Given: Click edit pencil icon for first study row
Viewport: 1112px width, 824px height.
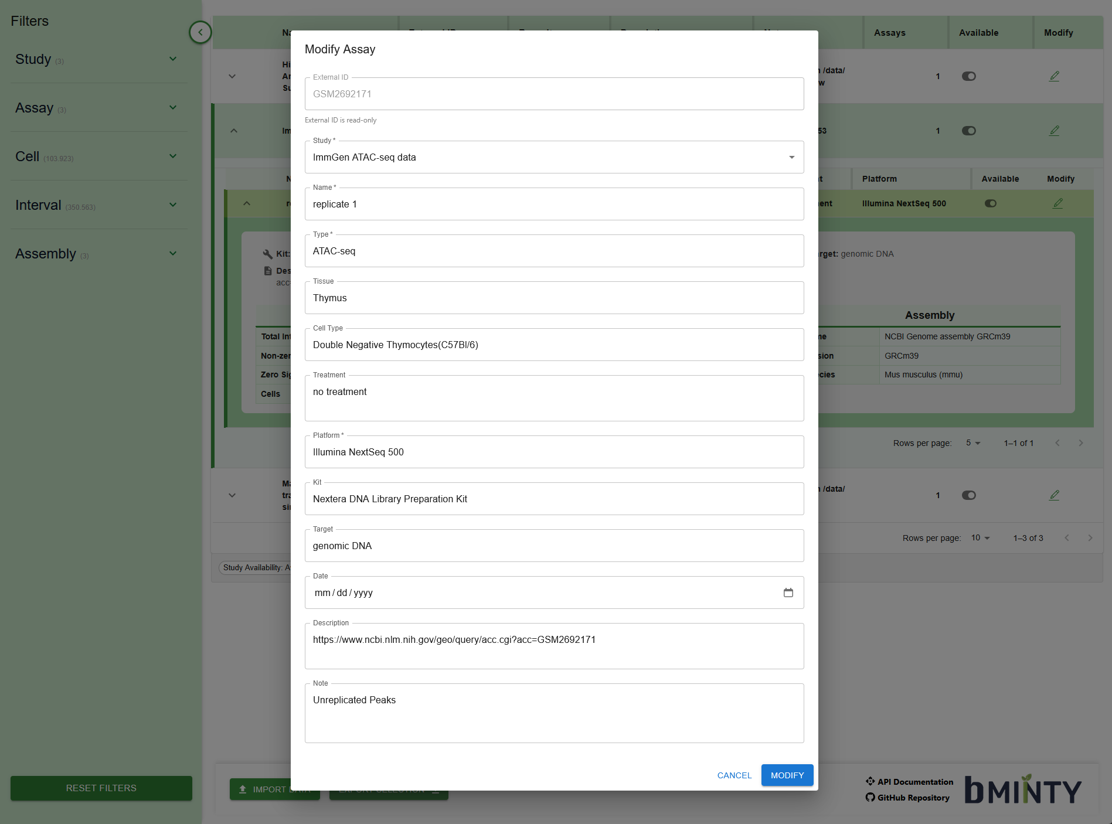Looking at the screenshot, I should click(x=1054, y=76).
